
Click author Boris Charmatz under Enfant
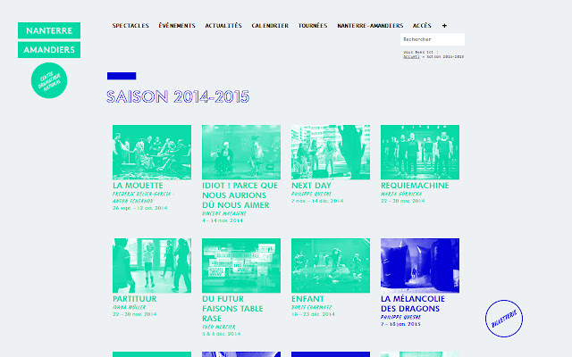pyautogui.click(x=311, y=307)
